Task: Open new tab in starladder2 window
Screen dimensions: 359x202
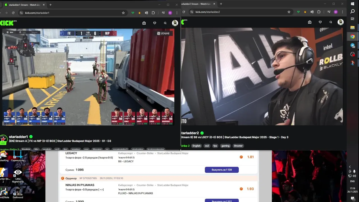Action: 221,4
